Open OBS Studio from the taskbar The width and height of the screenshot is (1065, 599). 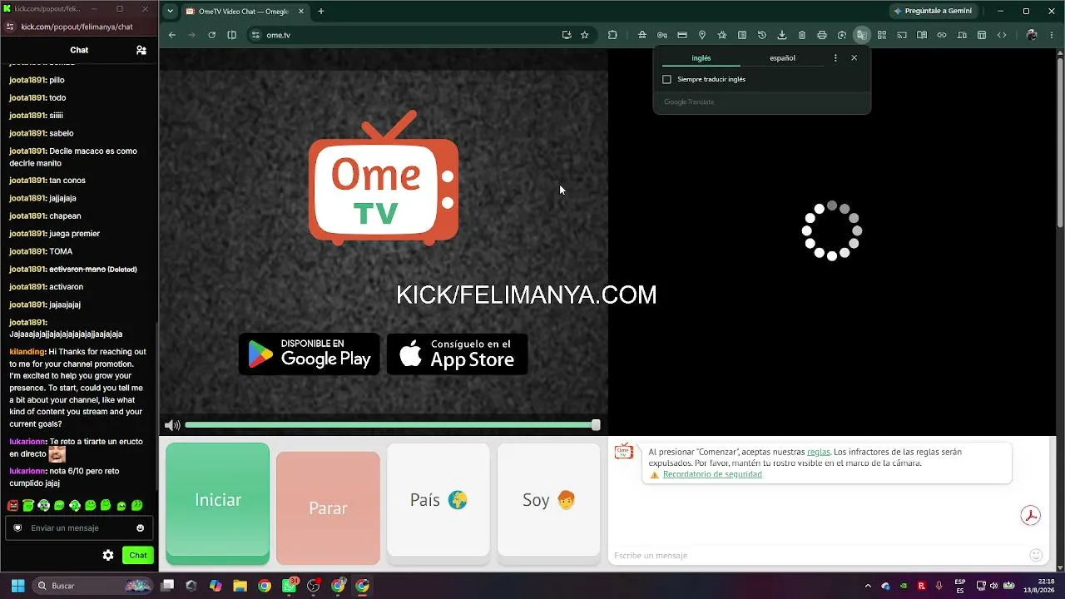pos(314,586)
